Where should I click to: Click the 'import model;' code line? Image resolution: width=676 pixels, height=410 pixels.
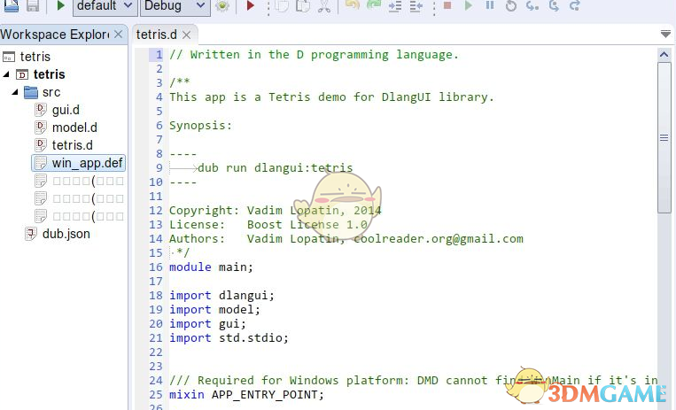coord(214,310)
